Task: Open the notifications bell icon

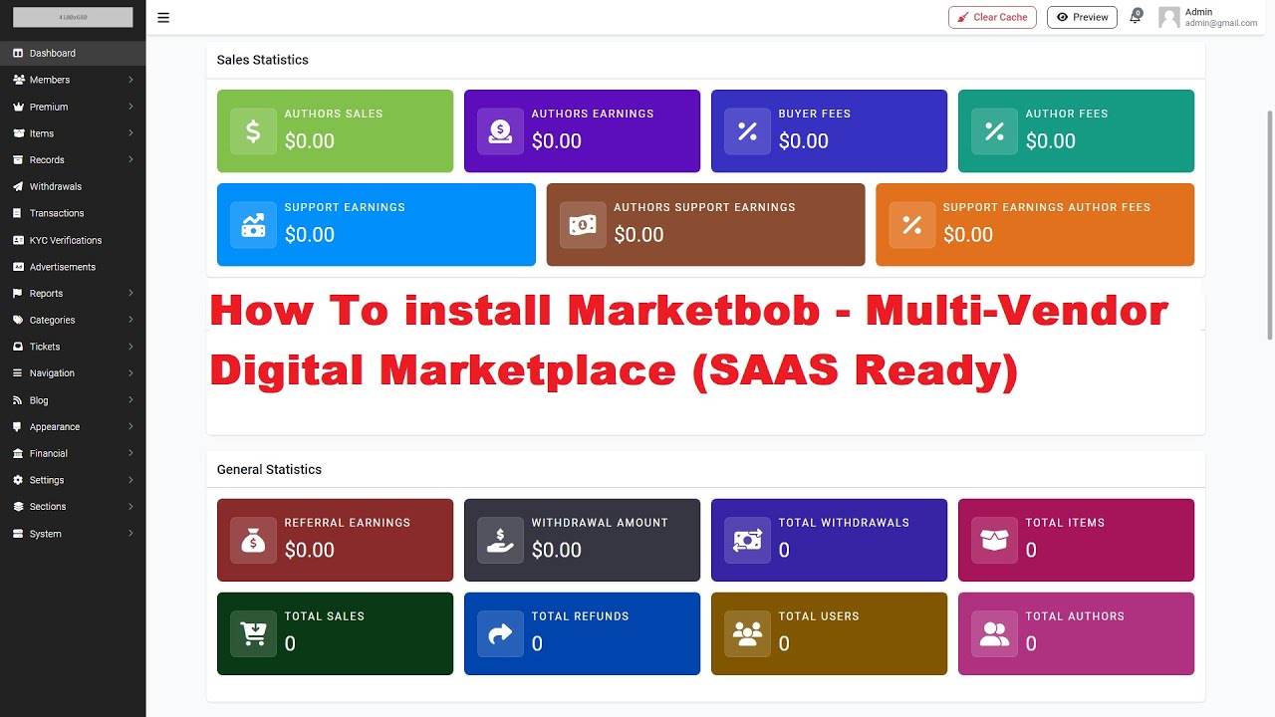Action: point(1135,17)
